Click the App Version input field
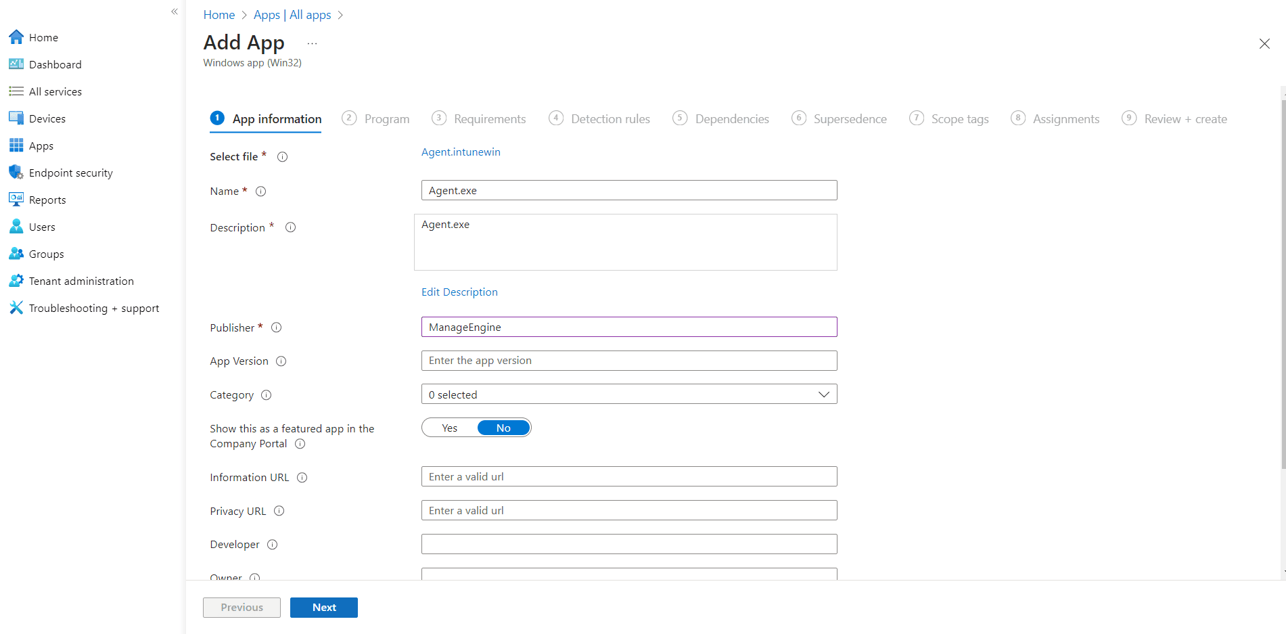This screenshot has width=1286, height=634. tap(628, 361)
